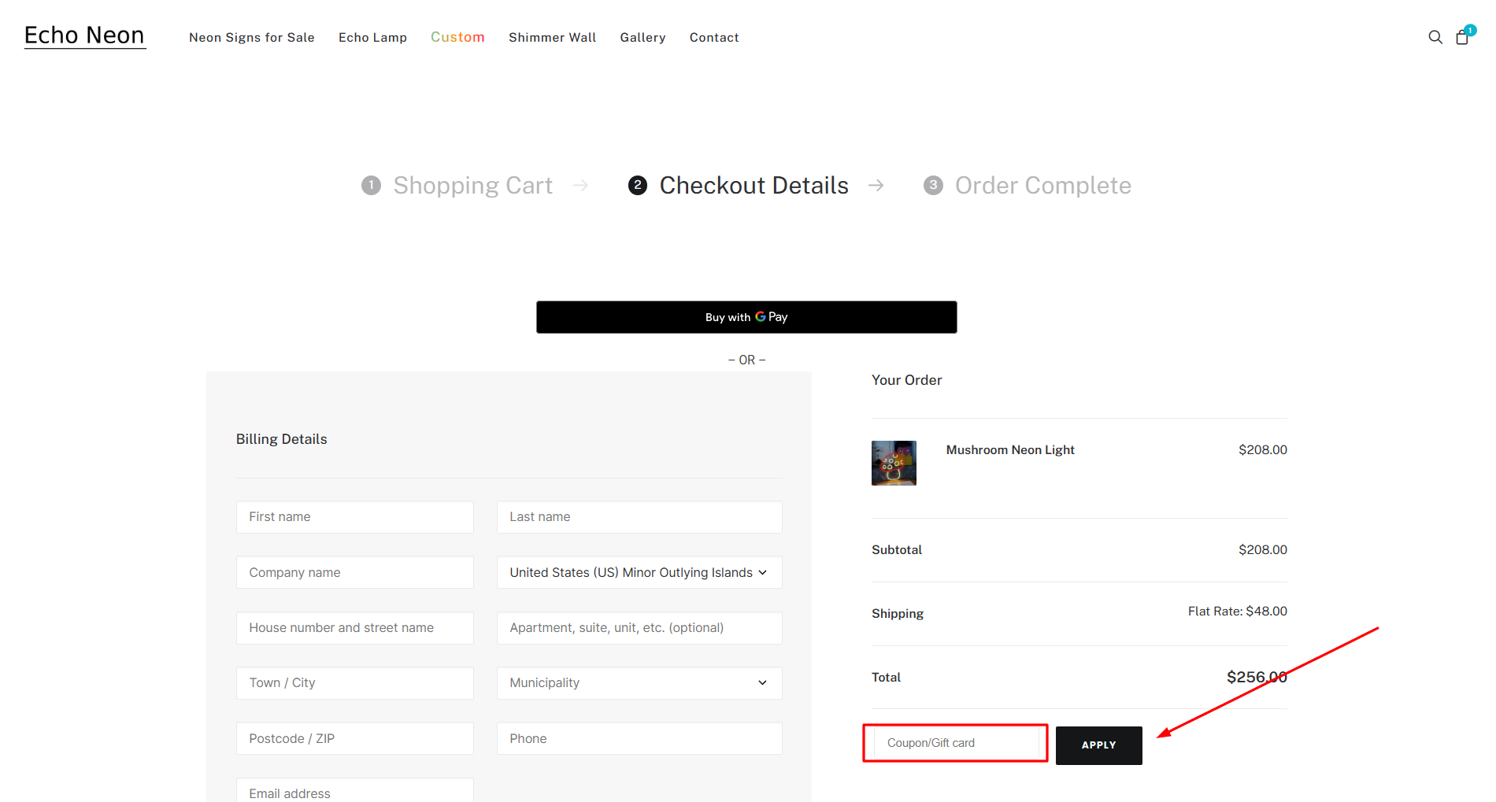The width and height of the screenshot is (1496, 802).
Task: Click the Postcode / ZIP field
Action: [355, 738]
